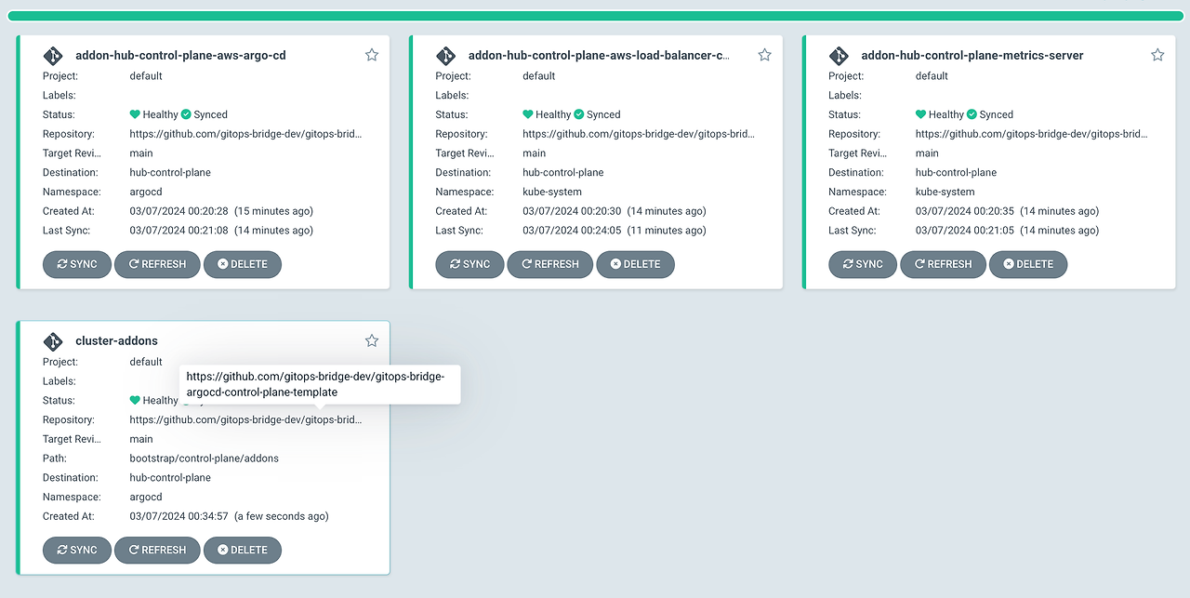This screenshot has height=598, width=1190.
Task: Click 'hub-control-plane' destination on metrics-server card
Action: [956, 172]
